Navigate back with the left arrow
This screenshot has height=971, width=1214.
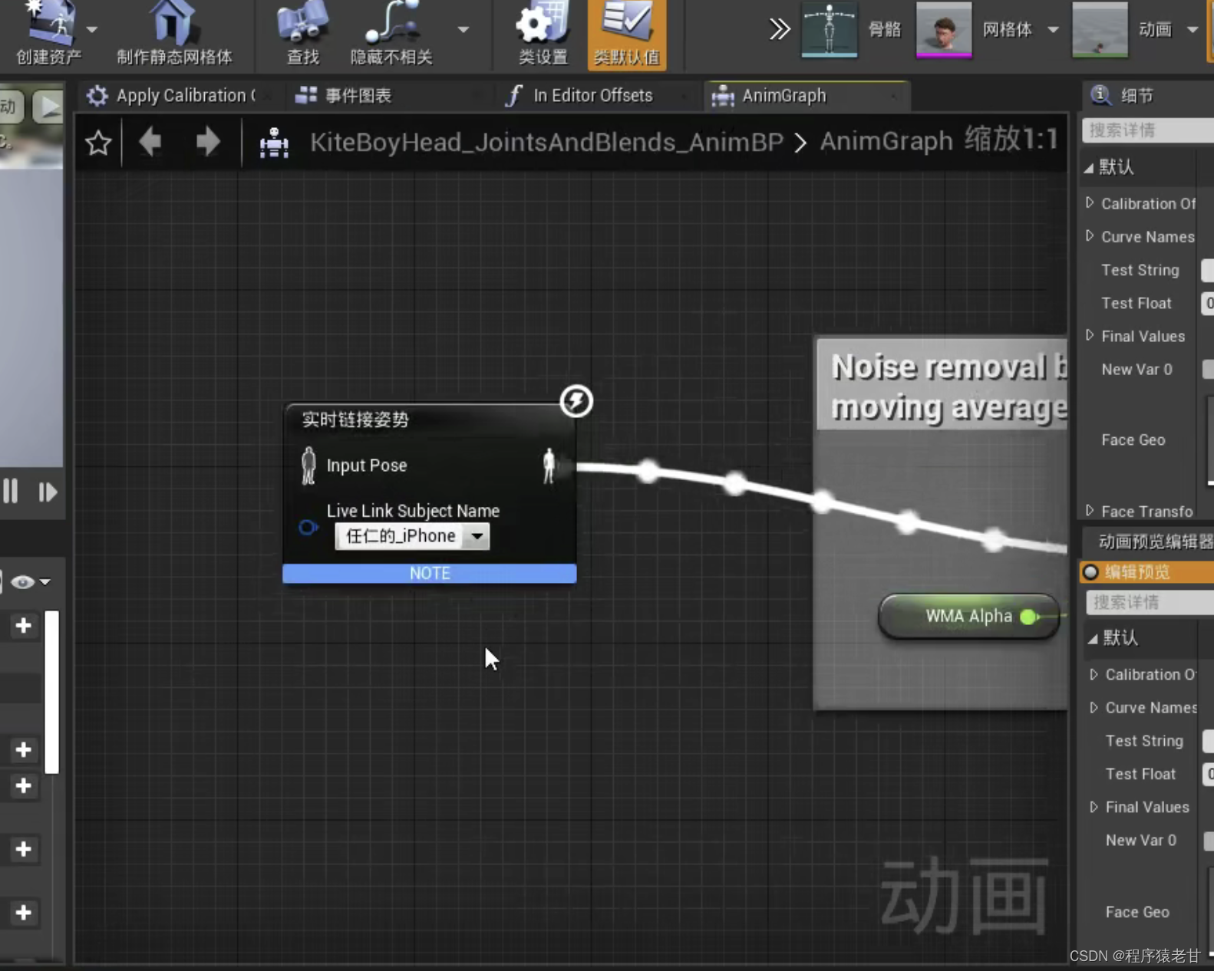coord(150,142)
